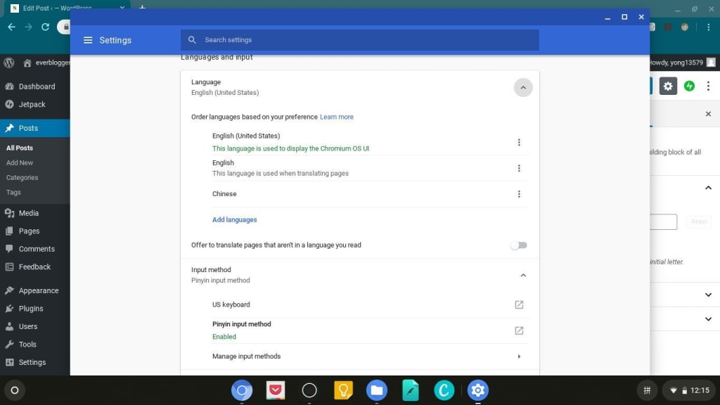720x405 pixels.
Task: Open the green pen editor app
Action: 411,390
